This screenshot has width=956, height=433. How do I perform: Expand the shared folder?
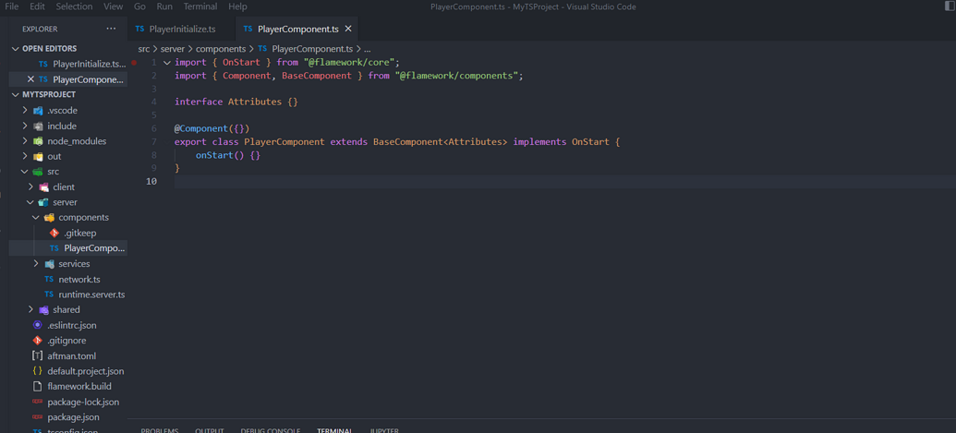[x=30, y=310]
